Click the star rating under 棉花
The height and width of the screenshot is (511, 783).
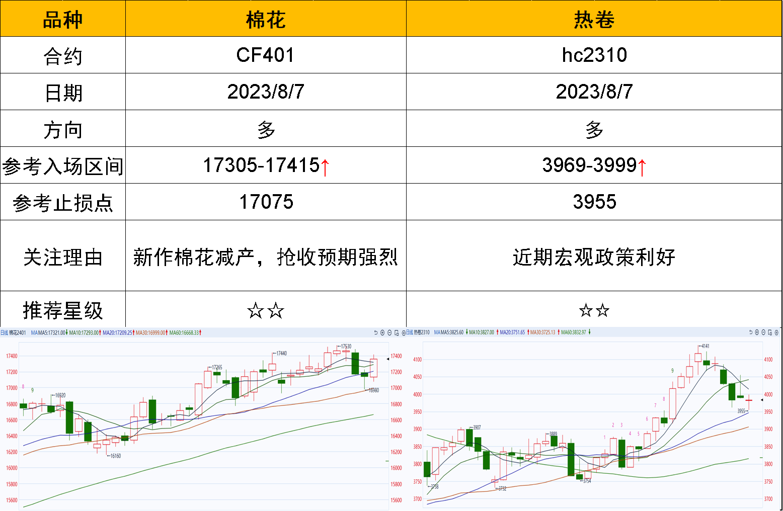pyautogui.click(x=266, y=310)
